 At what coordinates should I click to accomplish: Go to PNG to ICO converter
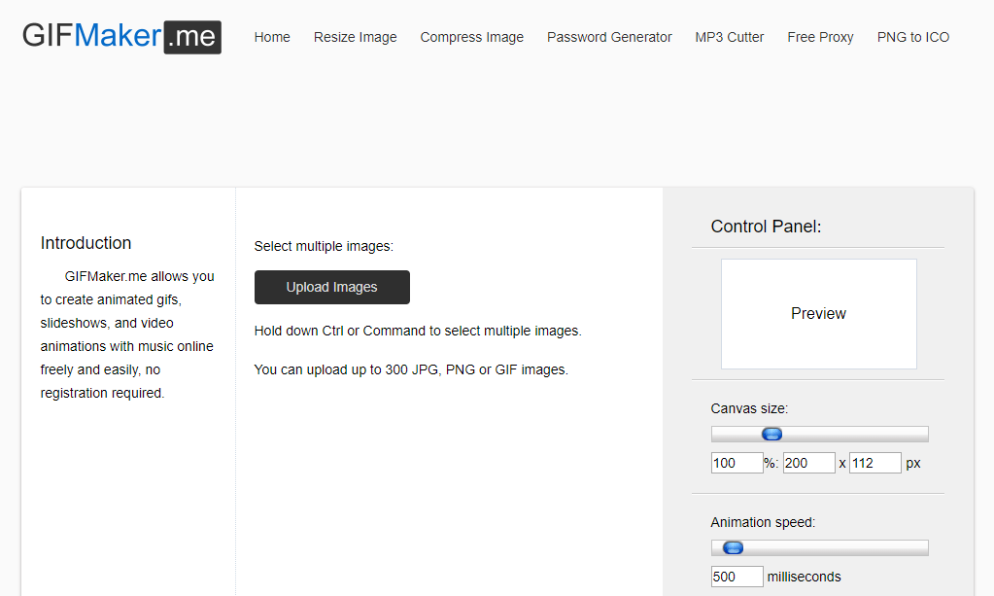coord(912,37)
